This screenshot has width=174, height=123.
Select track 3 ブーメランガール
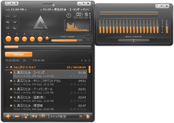pyautogui.click(x=50, y=91)
